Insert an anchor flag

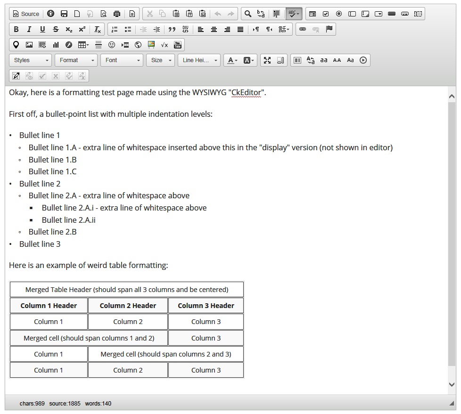(329, 29)
